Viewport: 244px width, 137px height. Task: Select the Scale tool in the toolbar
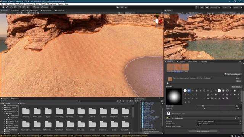(x=15, y=8)
